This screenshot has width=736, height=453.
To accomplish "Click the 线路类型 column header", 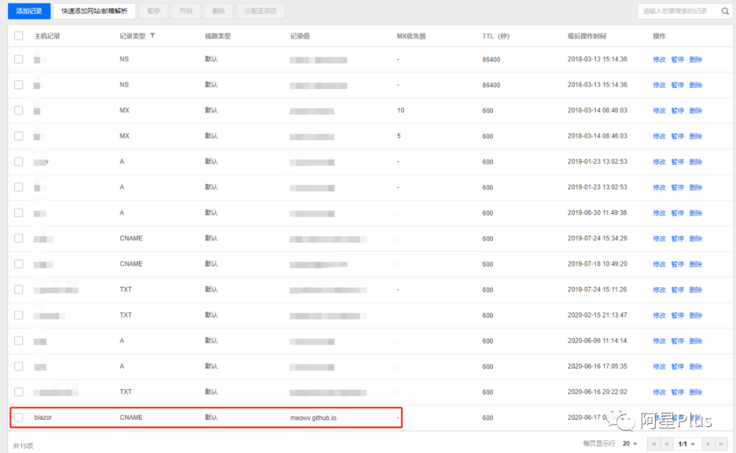I will (218, 36).
